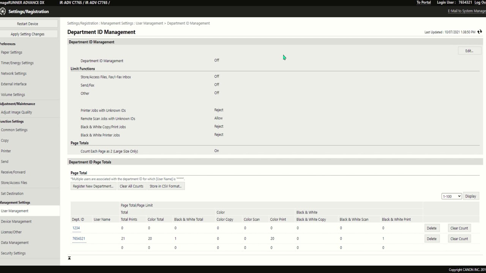The height and width of the screenshot is (273, 486).
Task: Open Adjust Image Quality
Action: click(x=16, y=112)
